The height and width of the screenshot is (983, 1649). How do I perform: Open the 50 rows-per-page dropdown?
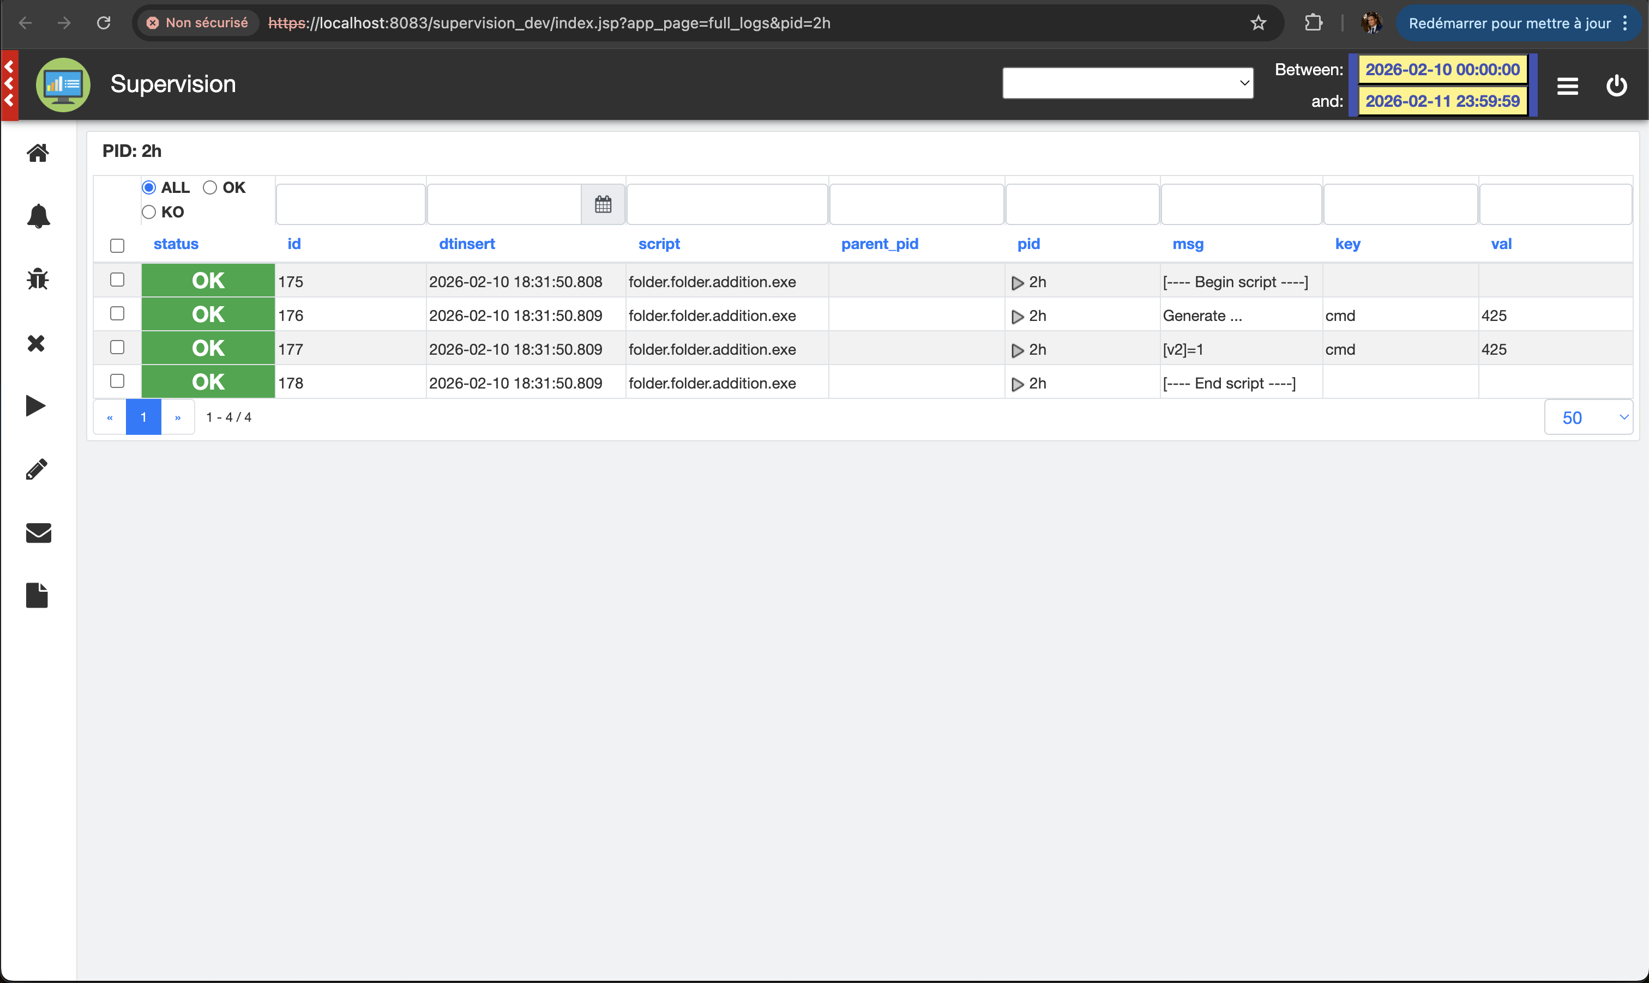point(1588,417)
